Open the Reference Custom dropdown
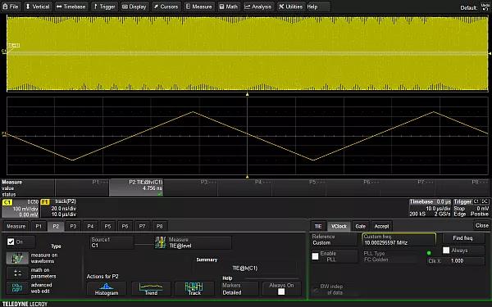This screenshot has height=307, width=492. (x=335, y=240)
